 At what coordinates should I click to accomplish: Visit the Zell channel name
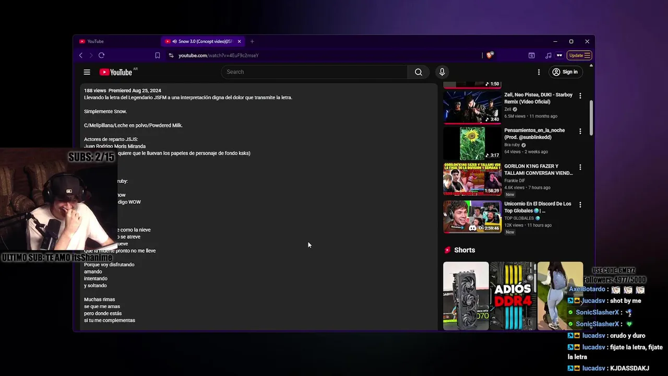(x=508, y=110)
